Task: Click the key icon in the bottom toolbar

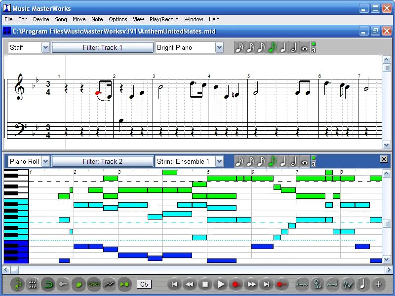Action: tap(63, 285)
